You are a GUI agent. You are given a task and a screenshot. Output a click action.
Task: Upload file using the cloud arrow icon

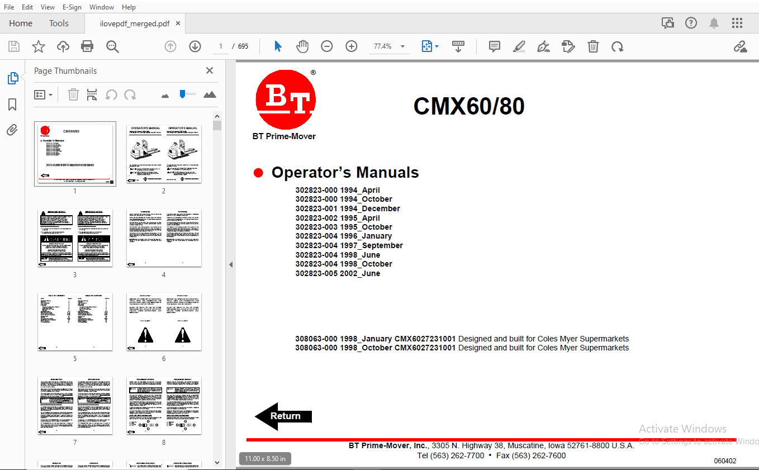tap(63, 46)
